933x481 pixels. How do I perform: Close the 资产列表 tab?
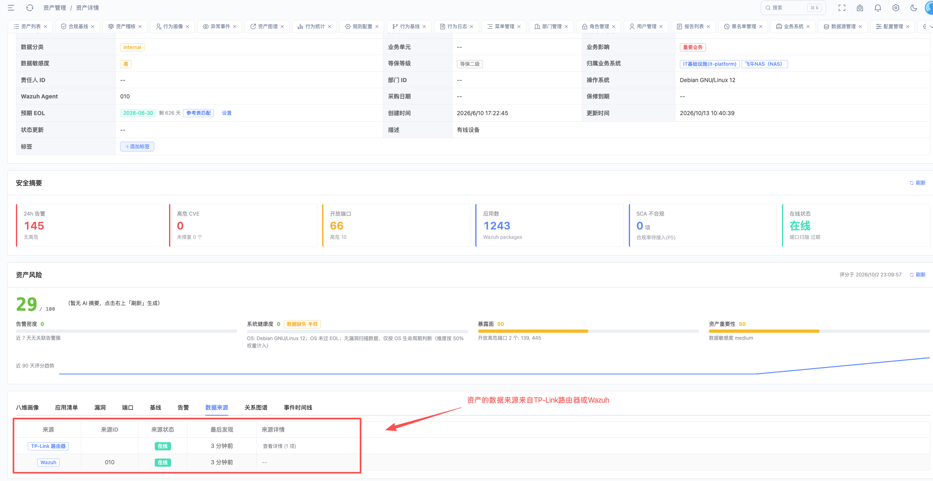(45, 27)
